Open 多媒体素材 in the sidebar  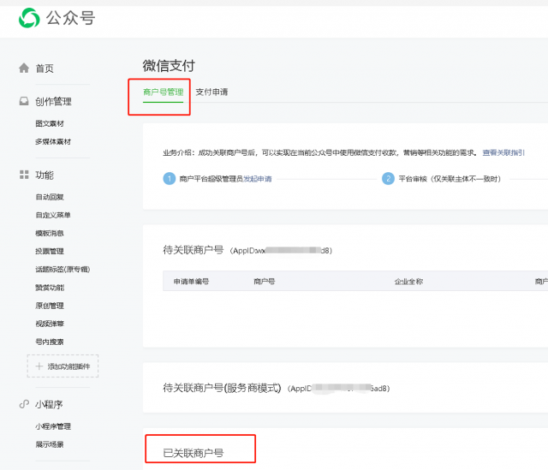coord(53,141)
